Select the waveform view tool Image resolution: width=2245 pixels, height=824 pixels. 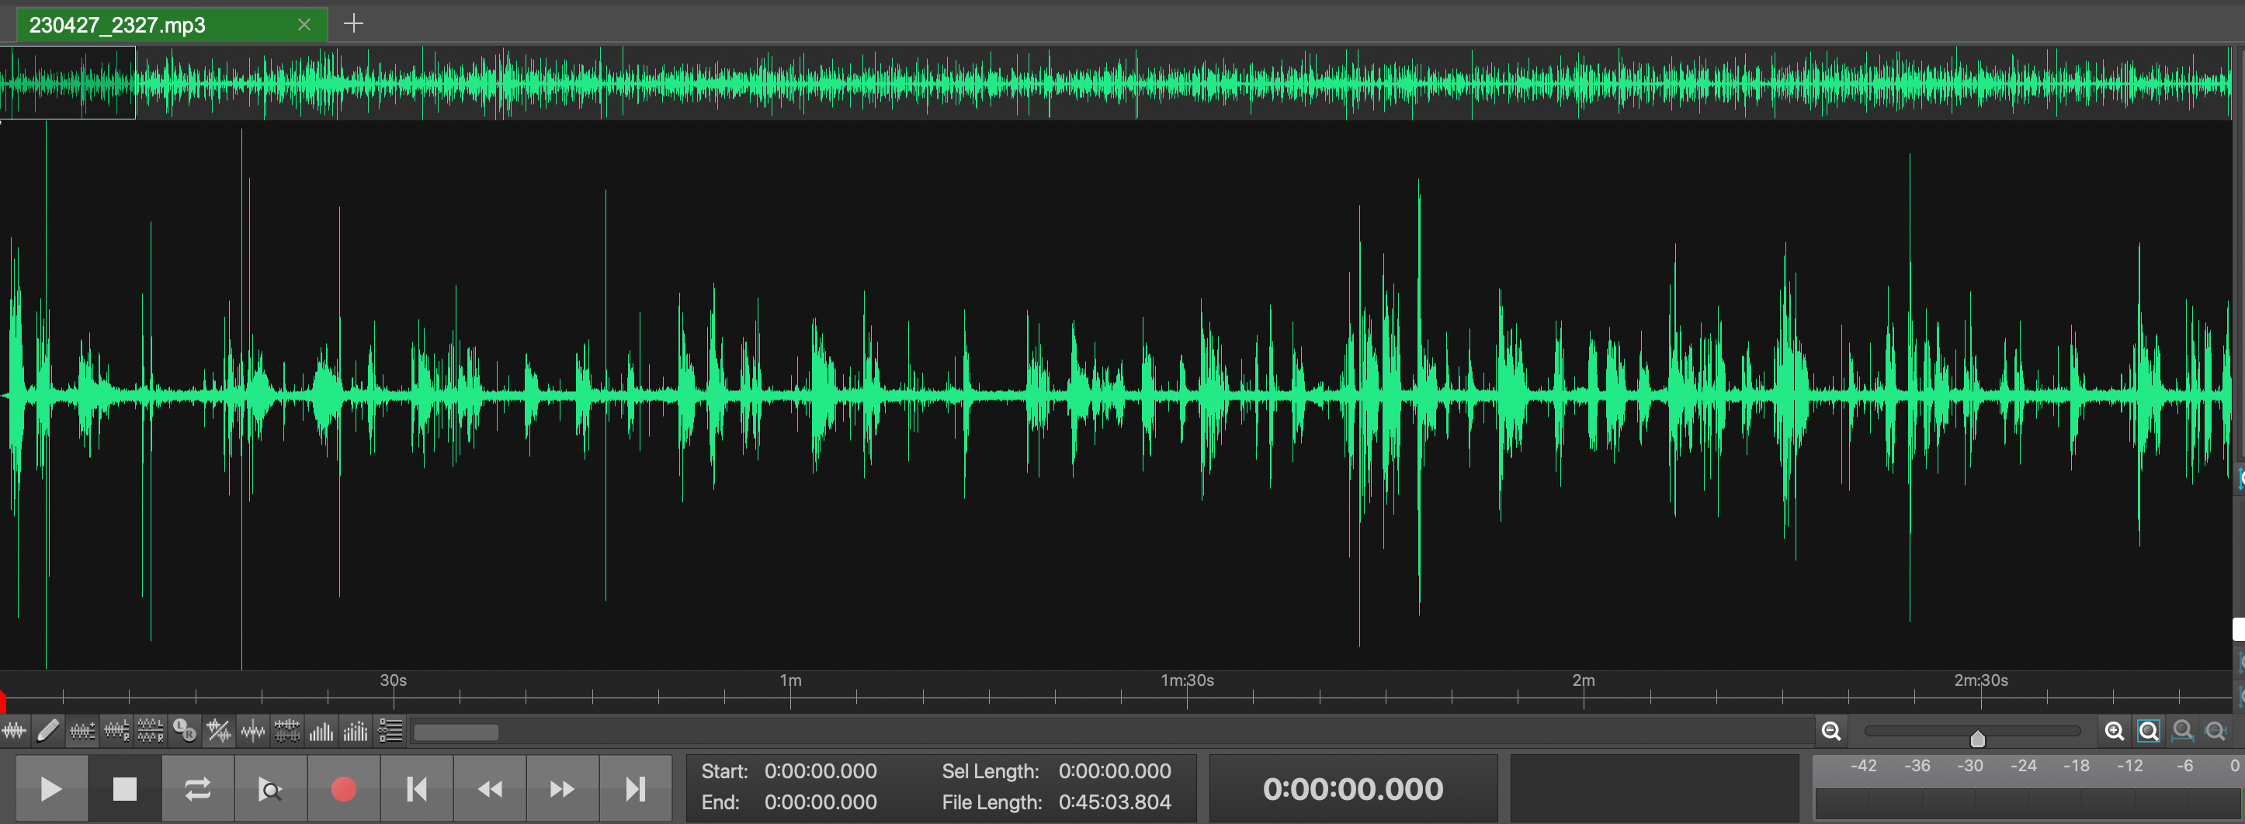coord(14,731)
